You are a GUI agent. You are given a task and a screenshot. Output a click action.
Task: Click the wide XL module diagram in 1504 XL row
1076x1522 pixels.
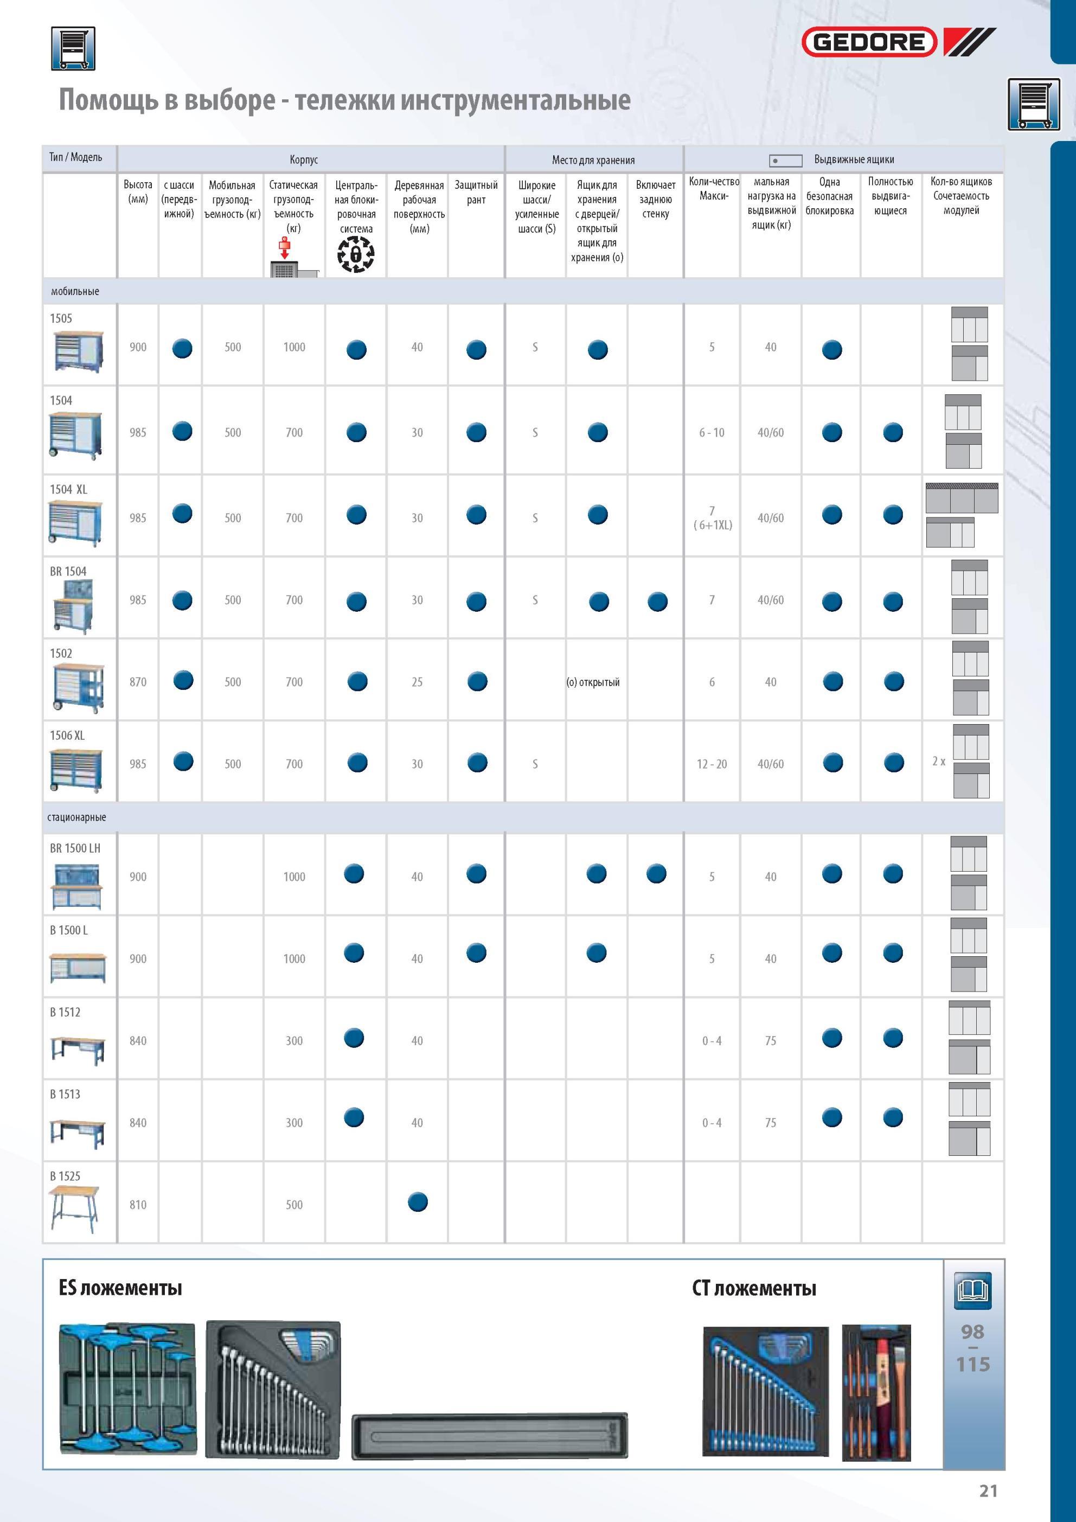tap(962, 498)
